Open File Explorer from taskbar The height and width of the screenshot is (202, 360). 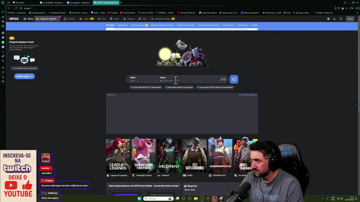196,199
